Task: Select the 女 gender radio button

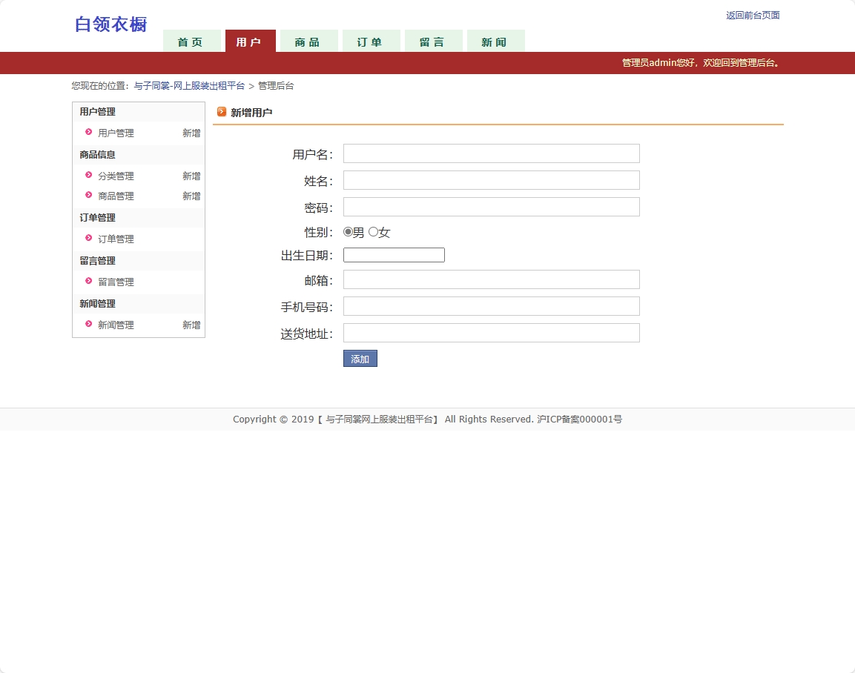Action: pyautogui.click(x=374, y=231)
